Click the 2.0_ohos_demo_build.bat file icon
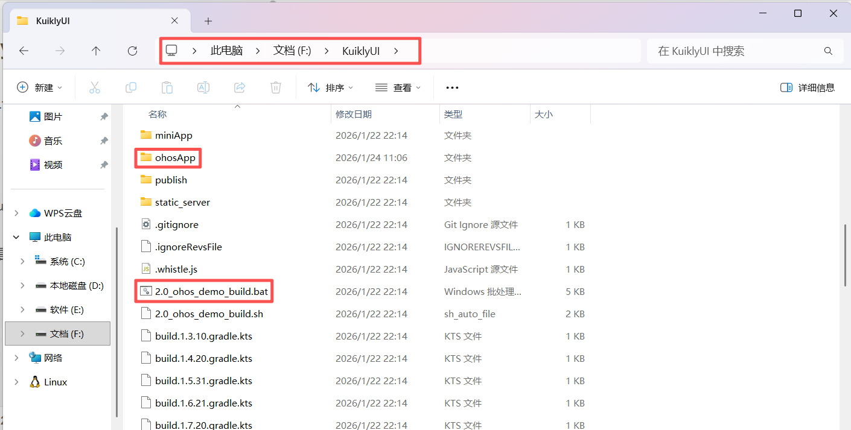 coord(145,291)
